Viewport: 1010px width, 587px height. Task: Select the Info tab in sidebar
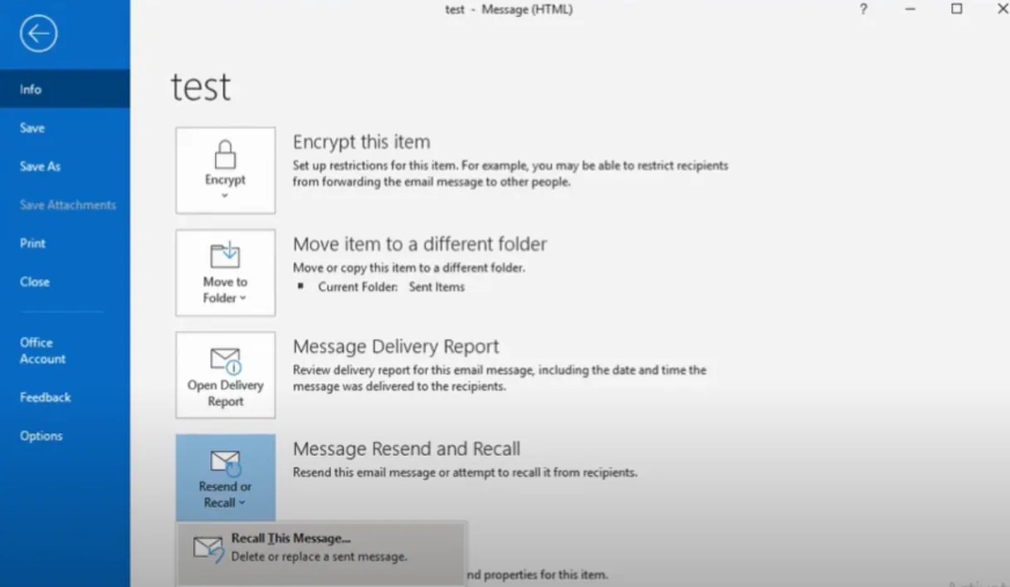[x=65, y=89]
